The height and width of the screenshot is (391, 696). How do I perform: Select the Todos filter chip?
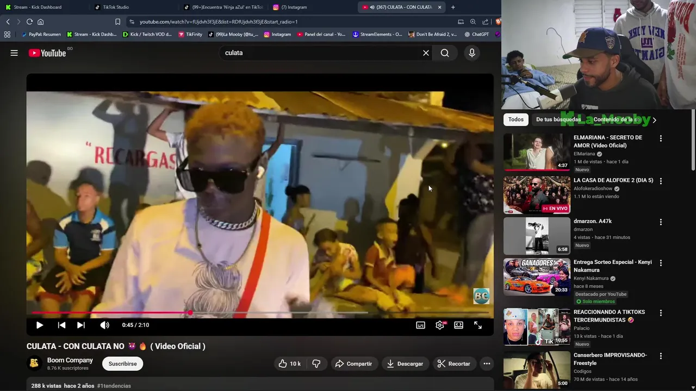[516, 119]
